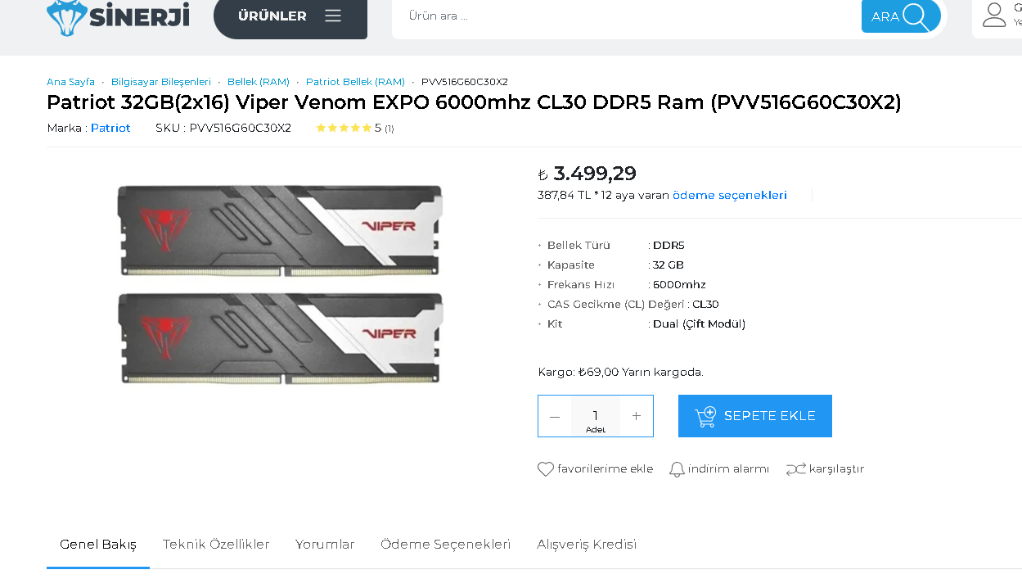Screen dimensions: 1022x588
Task: Click the Viper RAM product image
Action: pos(281,283)
